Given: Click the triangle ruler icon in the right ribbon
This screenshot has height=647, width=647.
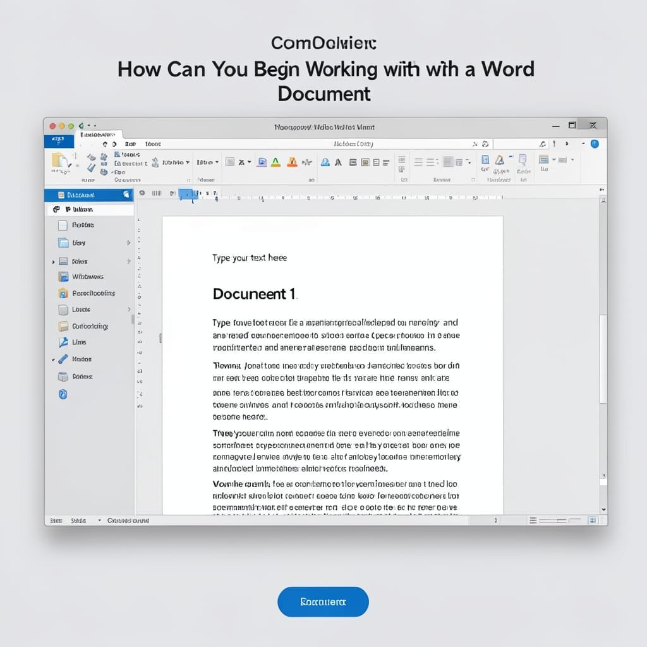Looking at the screenshot, I should pyautogui.click(x=500, y=160).
